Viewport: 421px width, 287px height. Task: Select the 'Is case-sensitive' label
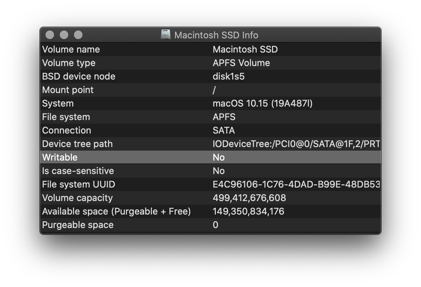78,171
